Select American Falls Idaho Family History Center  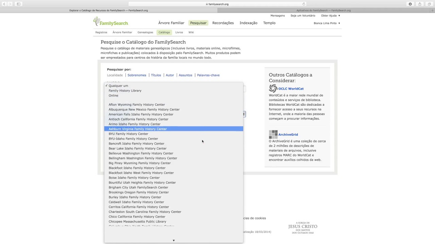174,115
